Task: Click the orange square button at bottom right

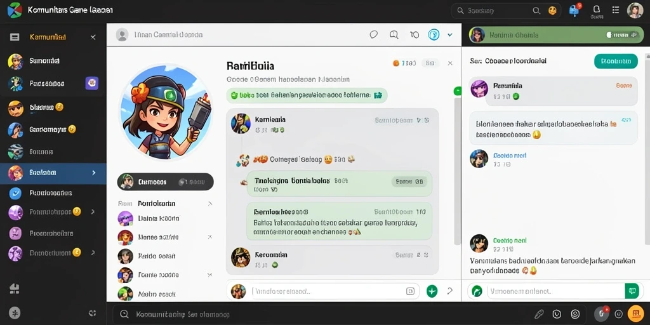Action: point(635,314)
